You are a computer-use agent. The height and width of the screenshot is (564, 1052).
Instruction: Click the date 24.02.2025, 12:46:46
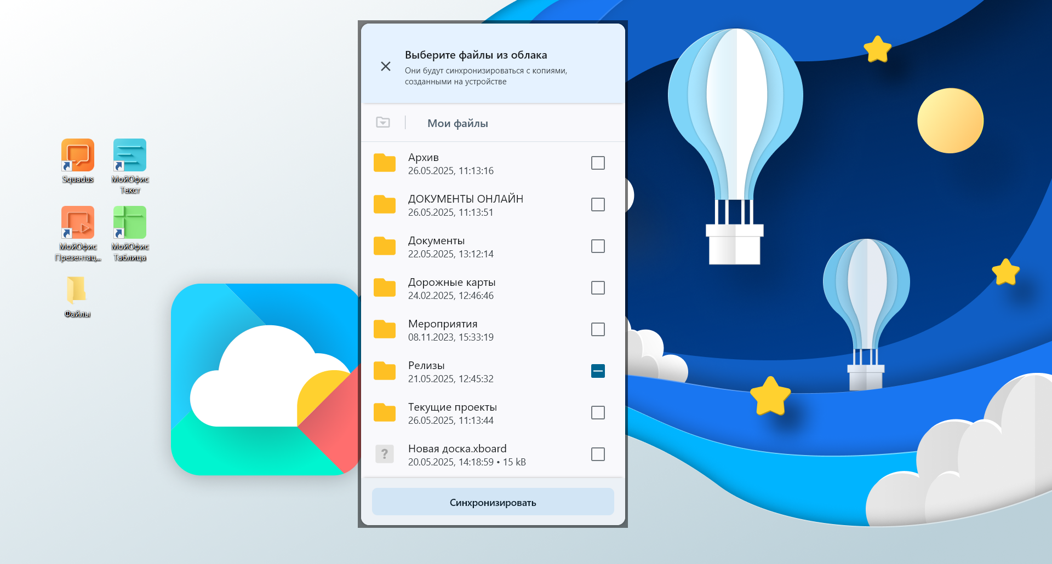pos(451,296)
